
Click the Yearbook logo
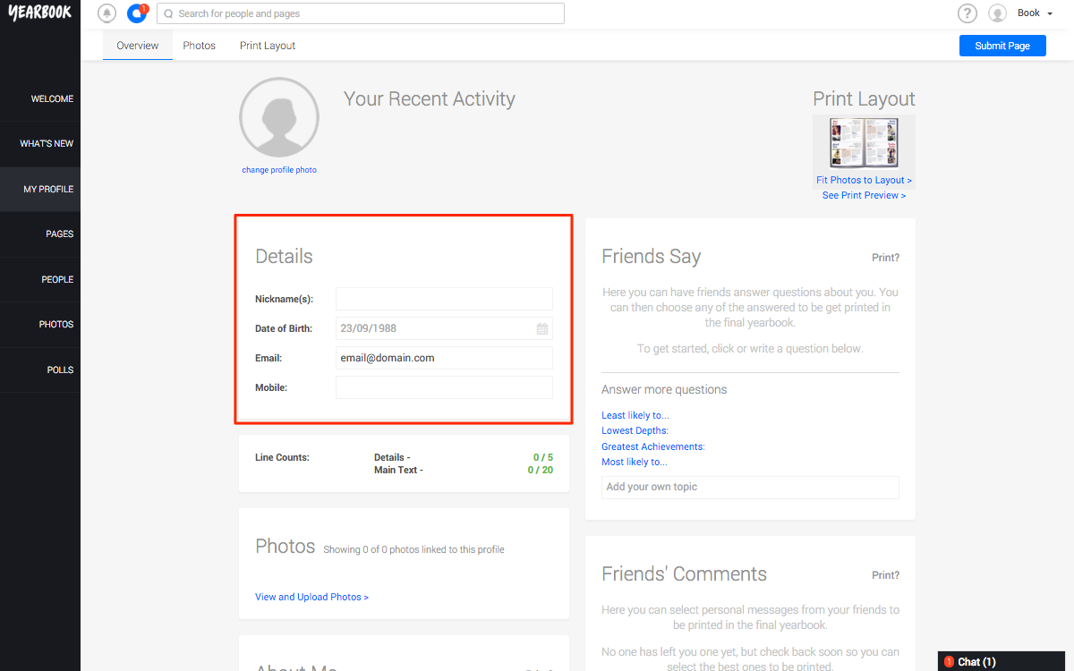(40, 13)
